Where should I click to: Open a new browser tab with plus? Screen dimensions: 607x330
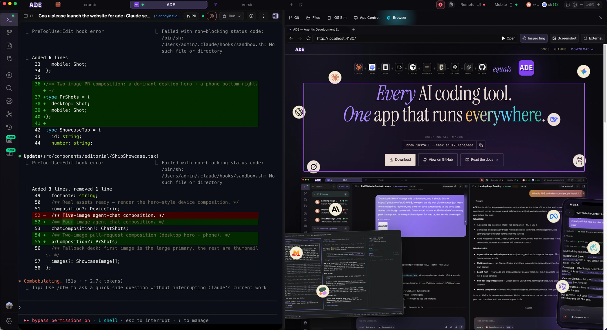(354, 29)
